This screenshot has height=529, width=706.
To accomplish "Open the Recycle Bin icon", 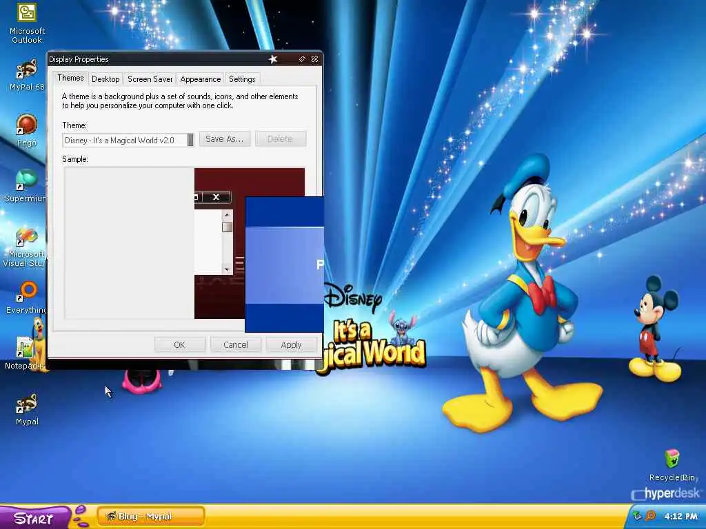I will [672, 465].
